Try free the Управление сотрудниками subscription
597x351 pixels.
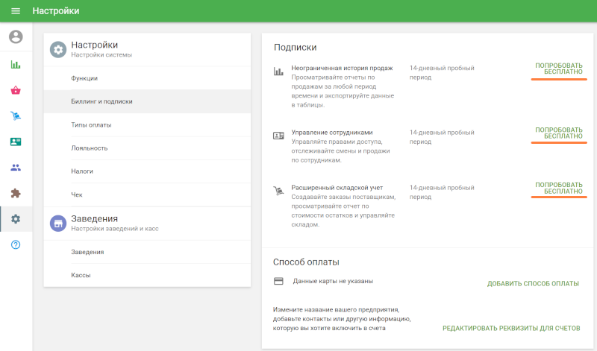pos(558,133)
